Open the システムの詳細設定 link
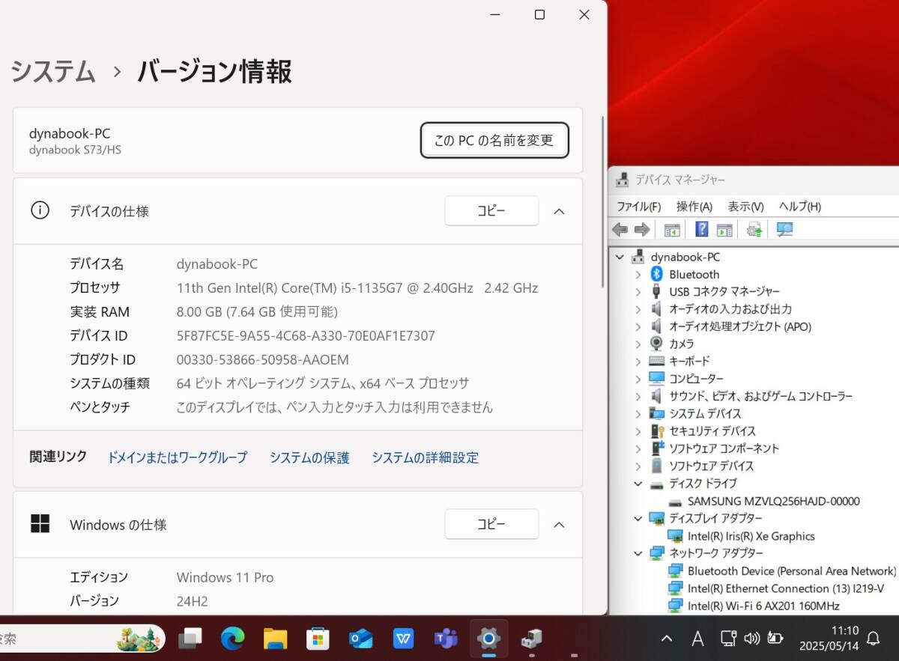Viewport: 899px width, 661px height. 425,457
